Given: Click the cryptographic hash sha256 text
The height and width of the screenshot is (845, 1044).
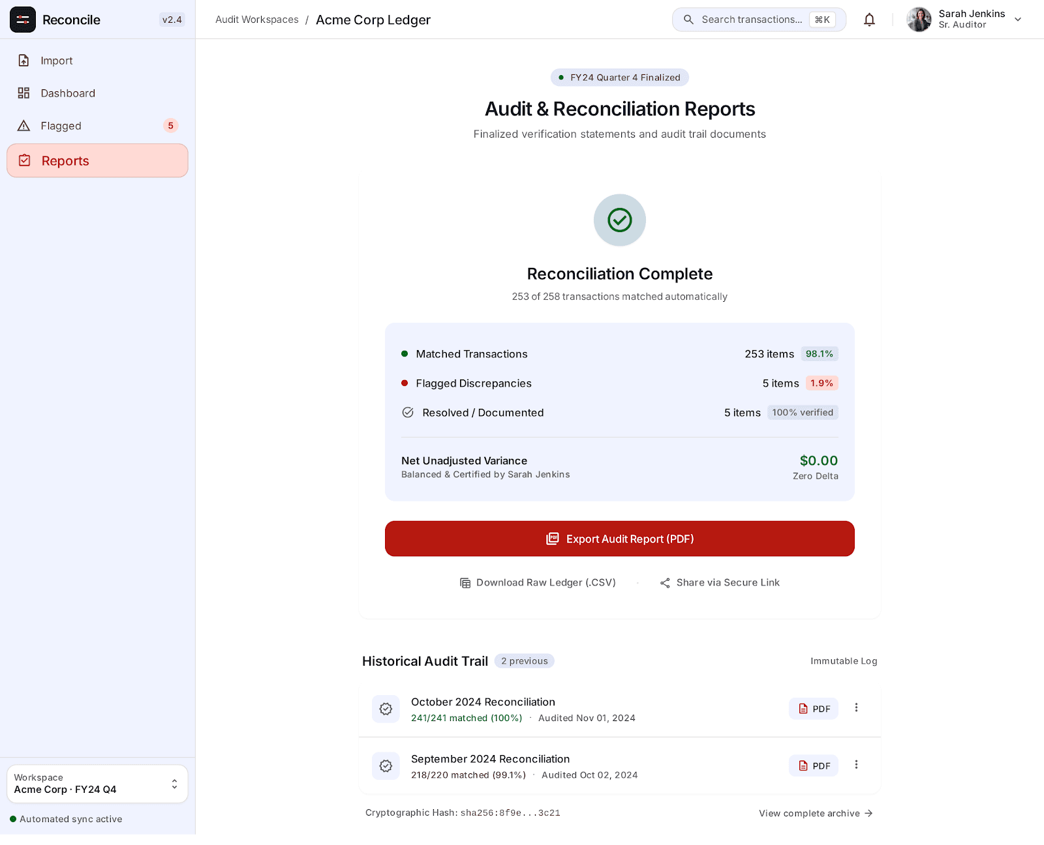Looking at the screenshot, I should [x=510, y=813].
